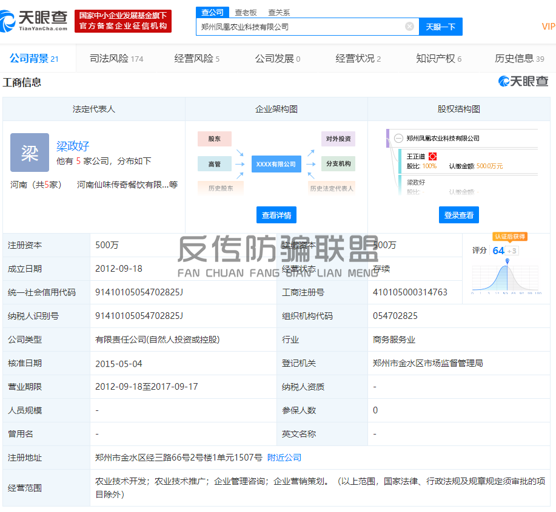Image resolution: width=556 pixels, height=512 pixels.
Task: Click the 附近公司 link
Action: pos(284,458)
